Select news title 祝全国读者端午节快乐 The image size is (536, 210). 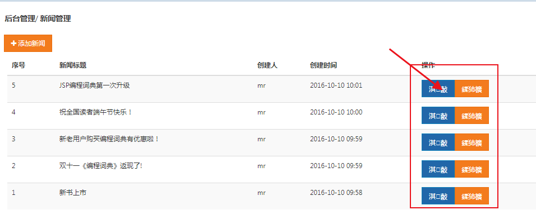coord(96,112)
